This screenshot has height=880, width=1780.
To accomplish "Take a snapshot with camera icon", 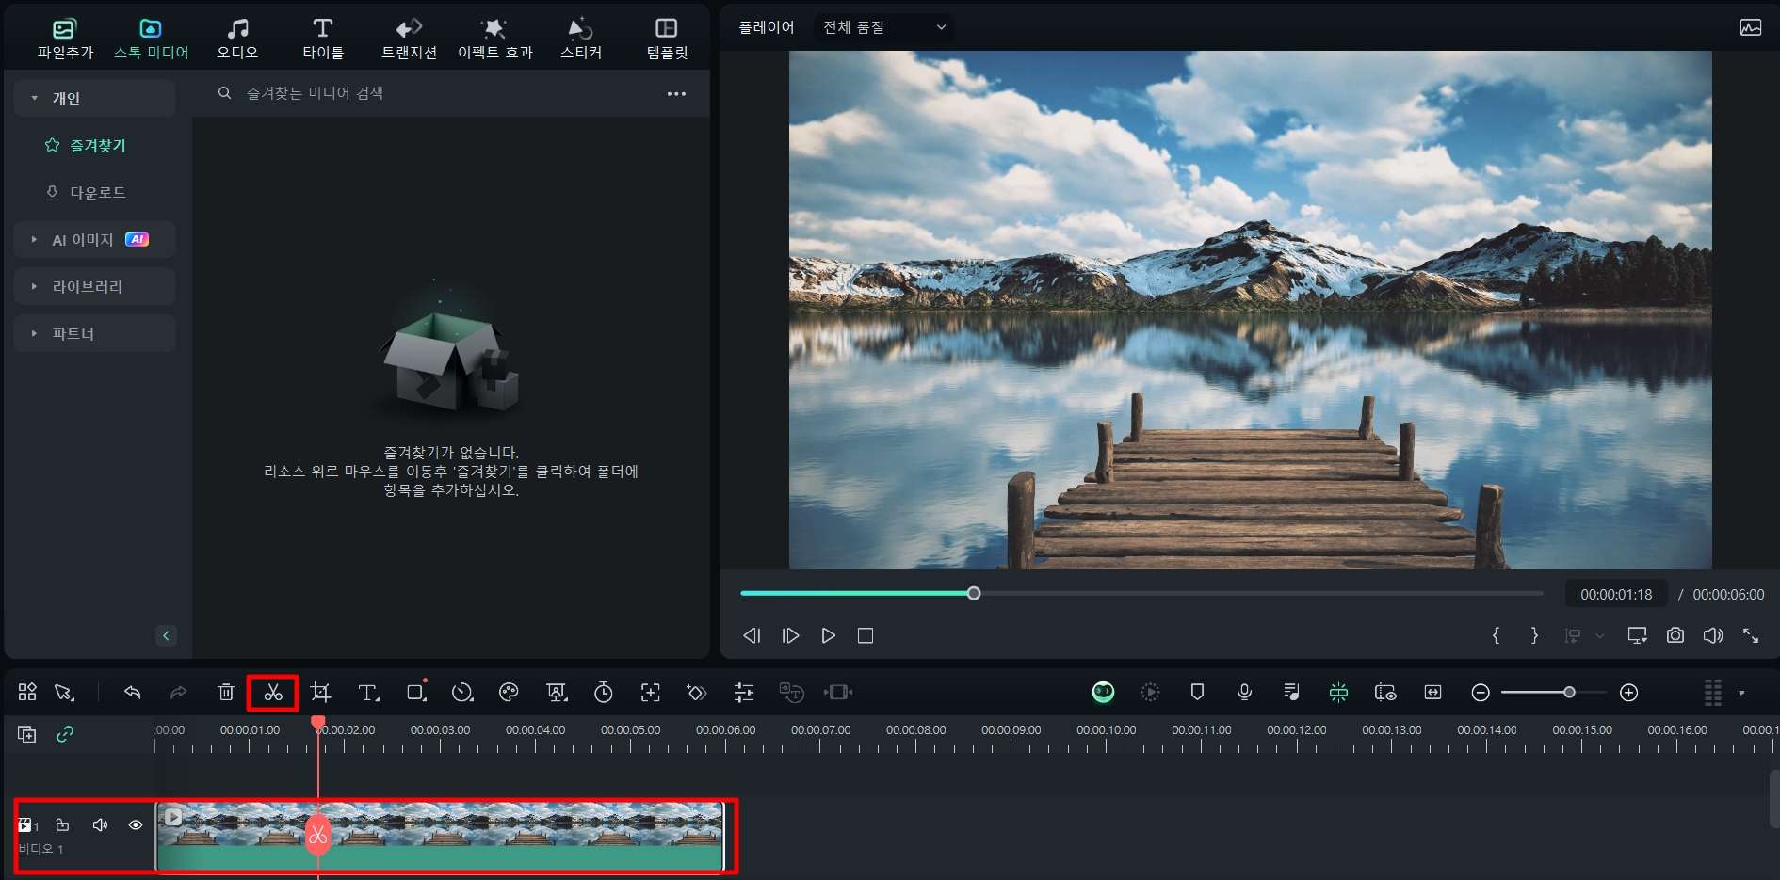I will click(x=1675, y=635).
